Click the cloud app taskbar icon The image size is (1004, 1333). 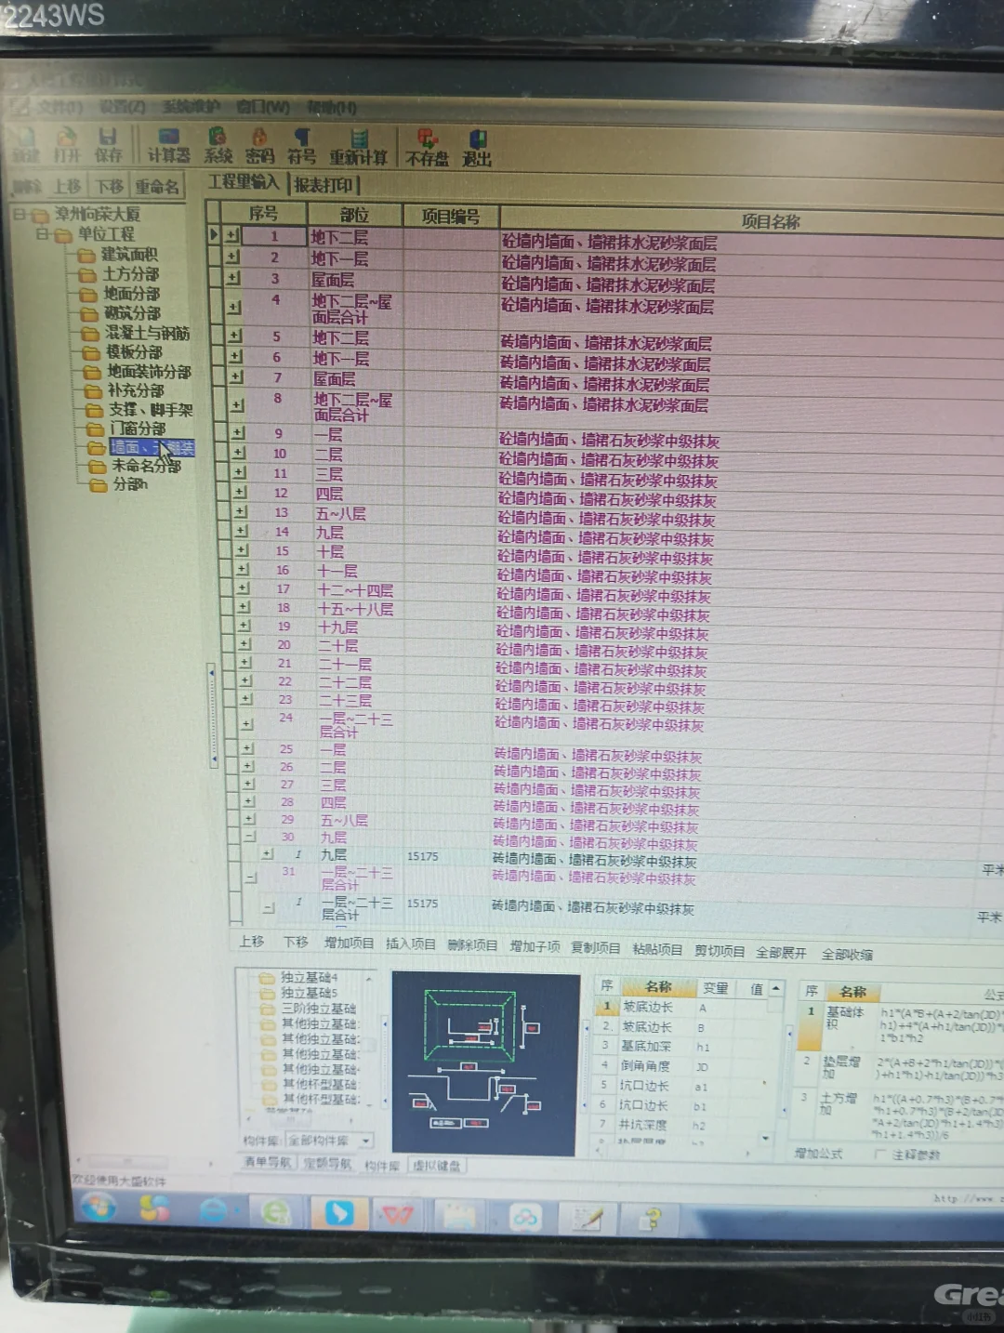pyautogui.click(x=526, y=1217)
